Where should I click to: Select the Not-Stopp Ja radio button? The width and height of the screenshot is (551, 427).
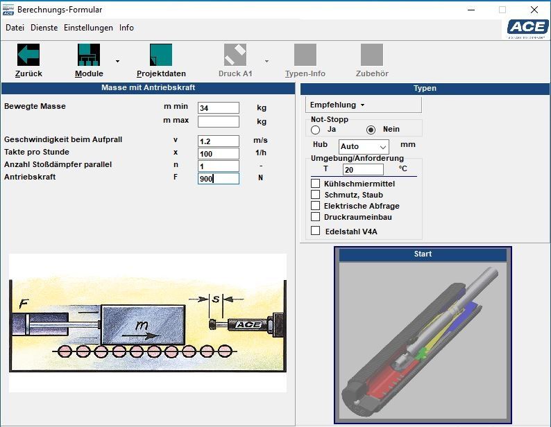(316, 130)
